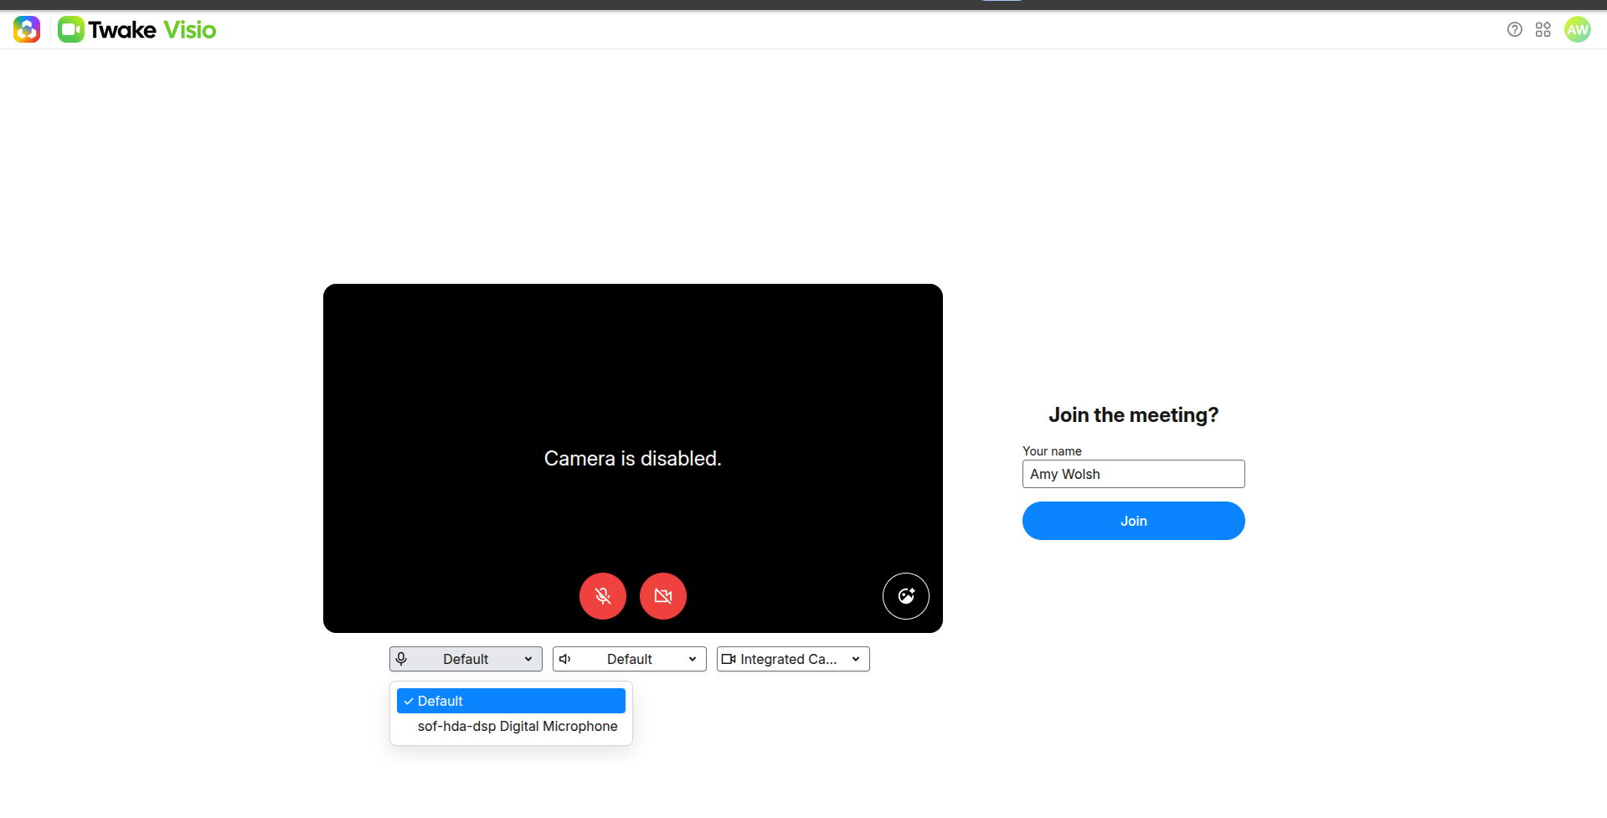Open the speaker output Default dropdown
The image size is (1607, 818).
click(x=630, y=659)
